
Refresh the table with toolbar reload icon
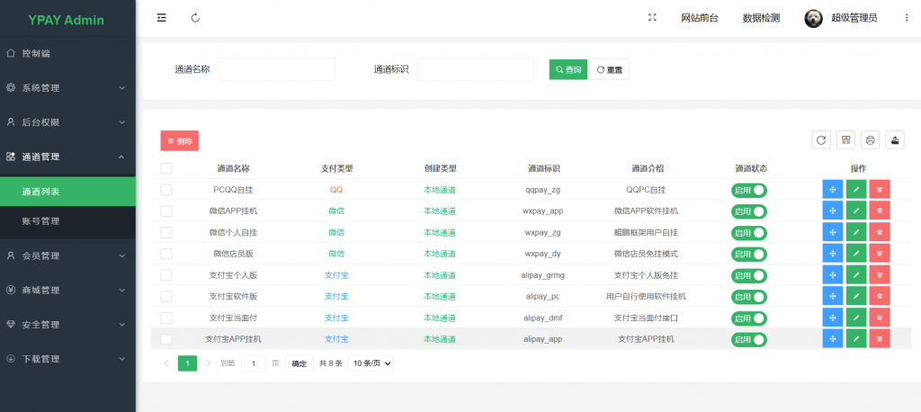point(821,139)
